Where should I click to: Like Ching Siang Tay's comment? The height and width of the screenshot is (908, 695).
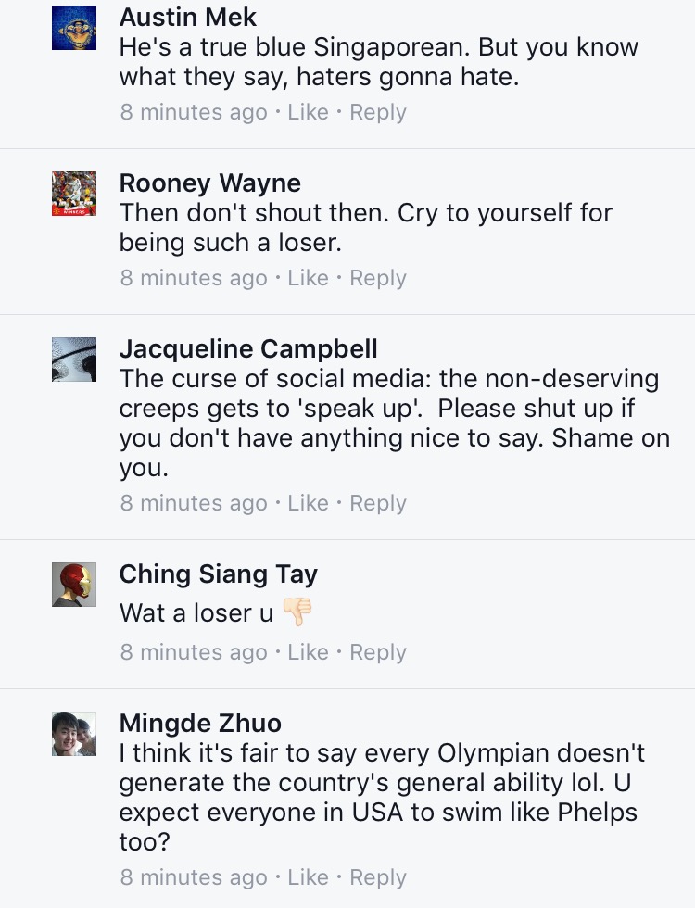point(308,652)
